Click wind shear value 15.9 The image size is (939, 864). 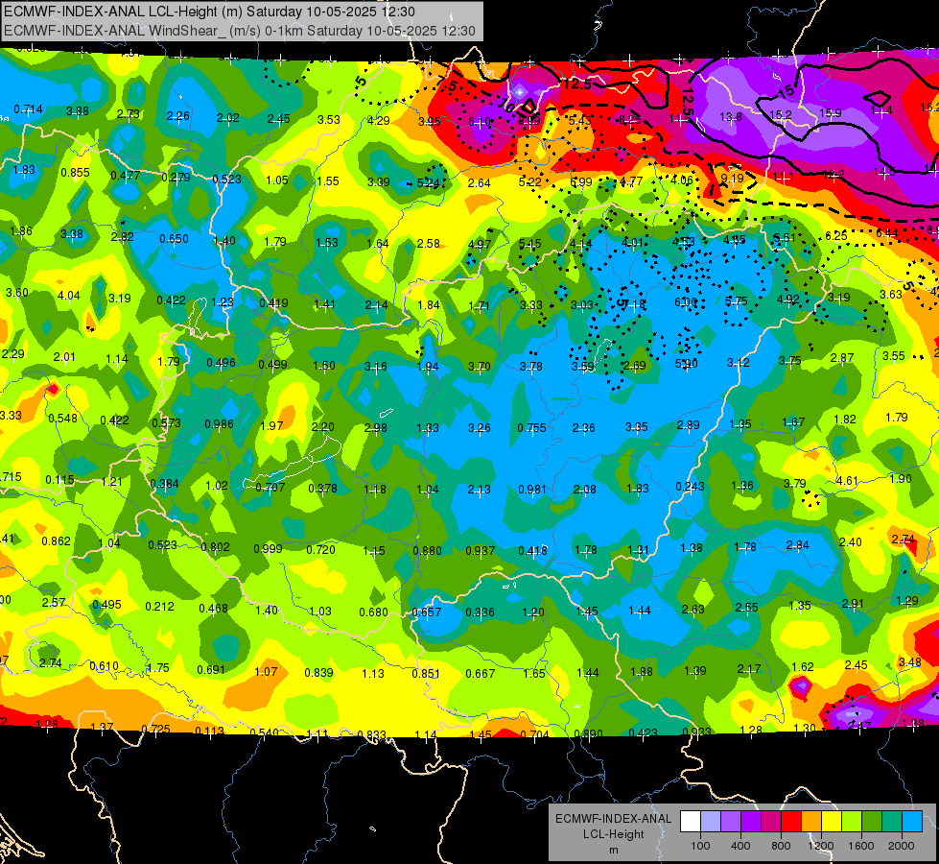(x=830, y=112)
